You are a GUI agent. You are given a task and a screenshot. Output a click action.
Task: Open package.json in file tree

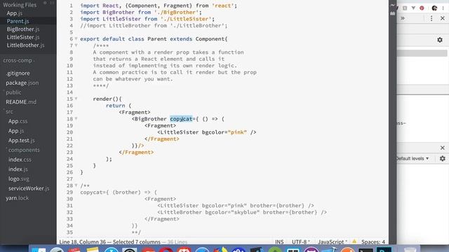pos(22,83)
